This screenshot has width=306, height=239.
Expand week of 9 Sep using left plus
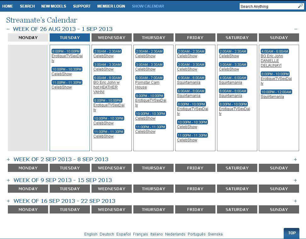[x=8, y=180]
